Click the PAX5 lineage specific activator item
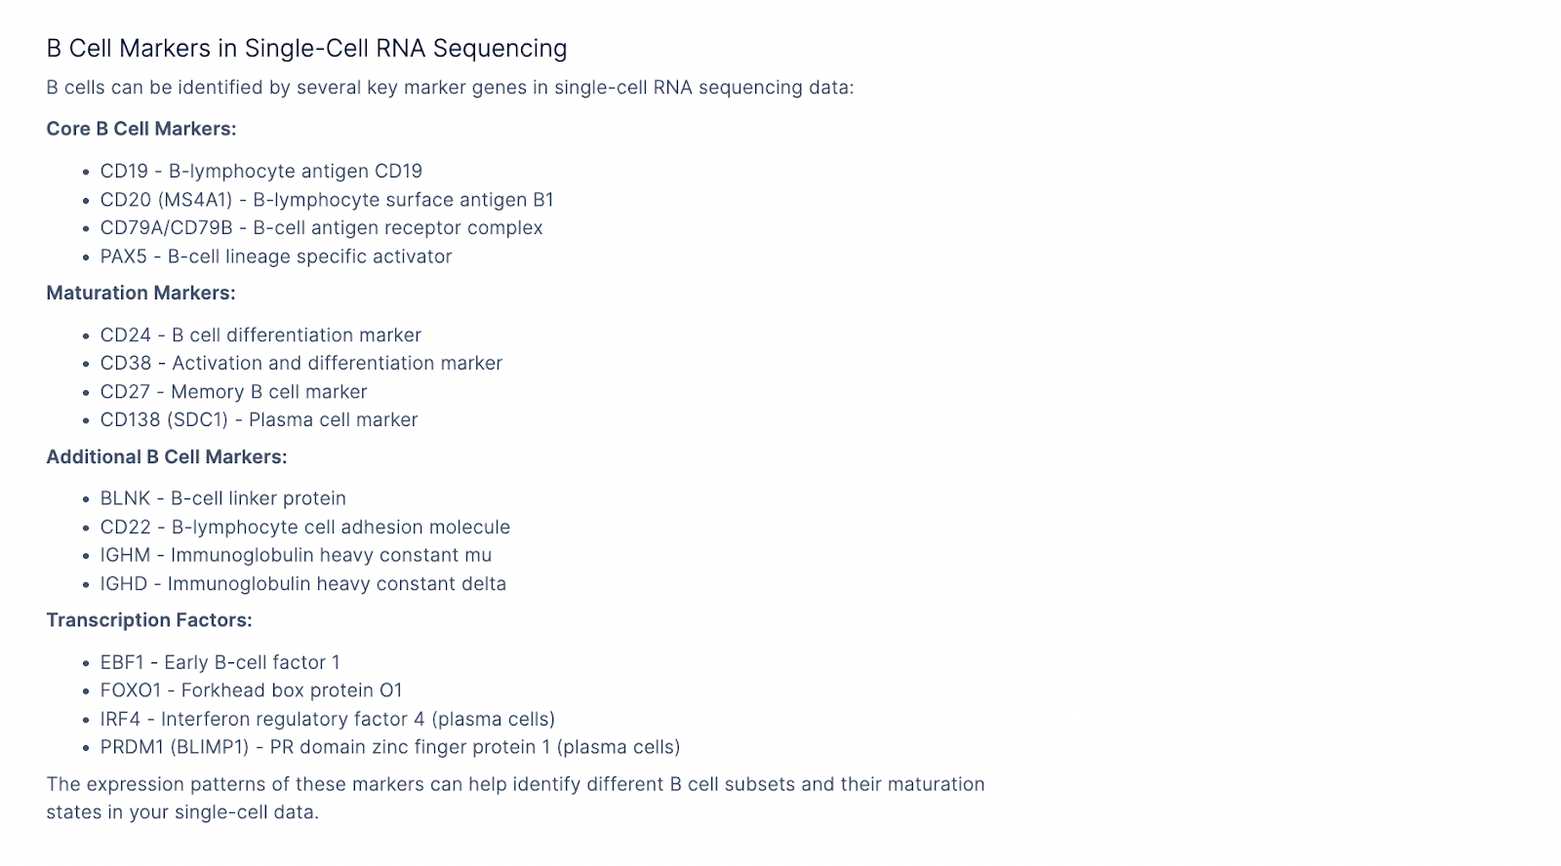This screenshot has width=1561, height=866. (x=276, y=256)
